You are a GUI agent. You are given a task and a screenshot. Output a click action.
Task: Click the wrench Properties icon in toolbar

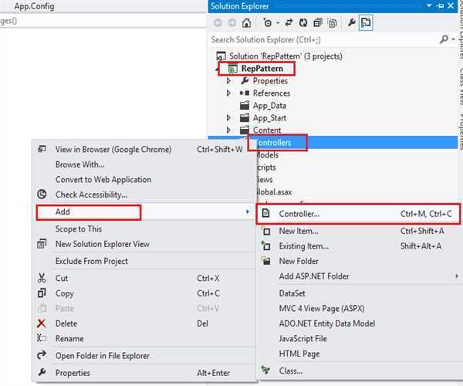[x=352, y=23]
